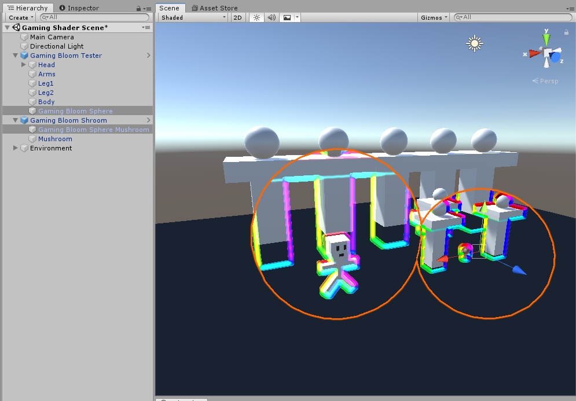
Task: Open the Create menu in the Hierarchy
Action: tap(19, 17)
